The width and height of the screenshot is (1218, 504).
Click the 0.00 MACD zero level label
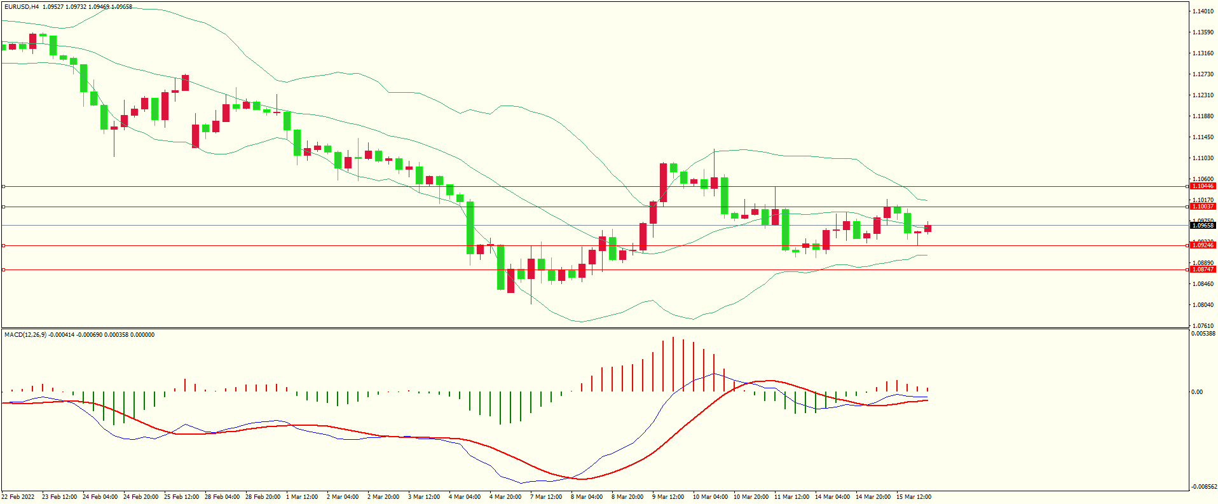coord(1197,392)
